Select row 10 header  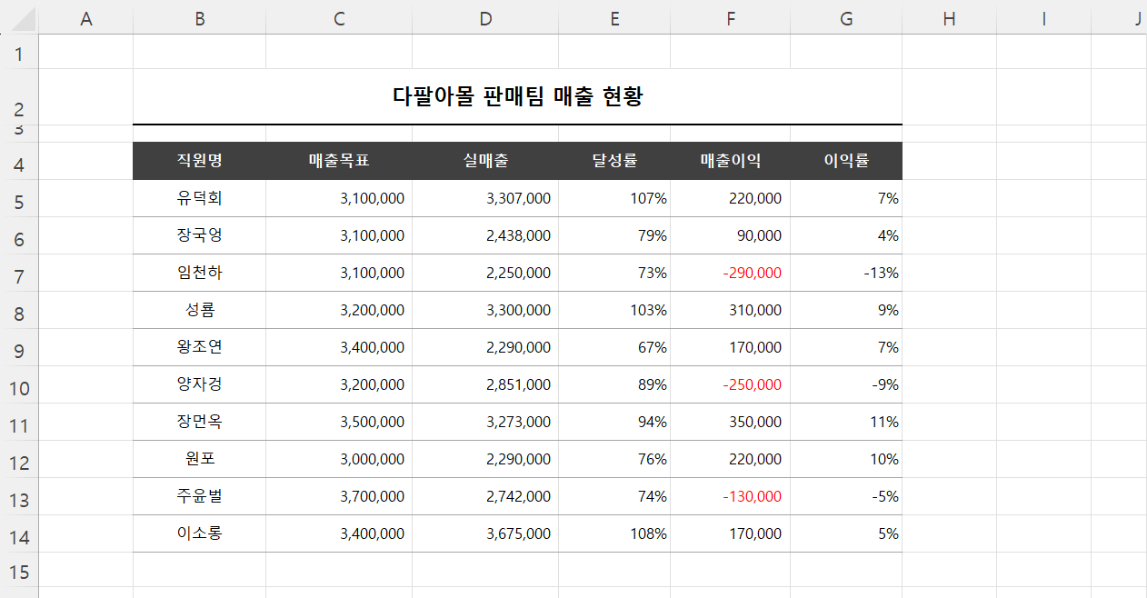coord(19,384)
